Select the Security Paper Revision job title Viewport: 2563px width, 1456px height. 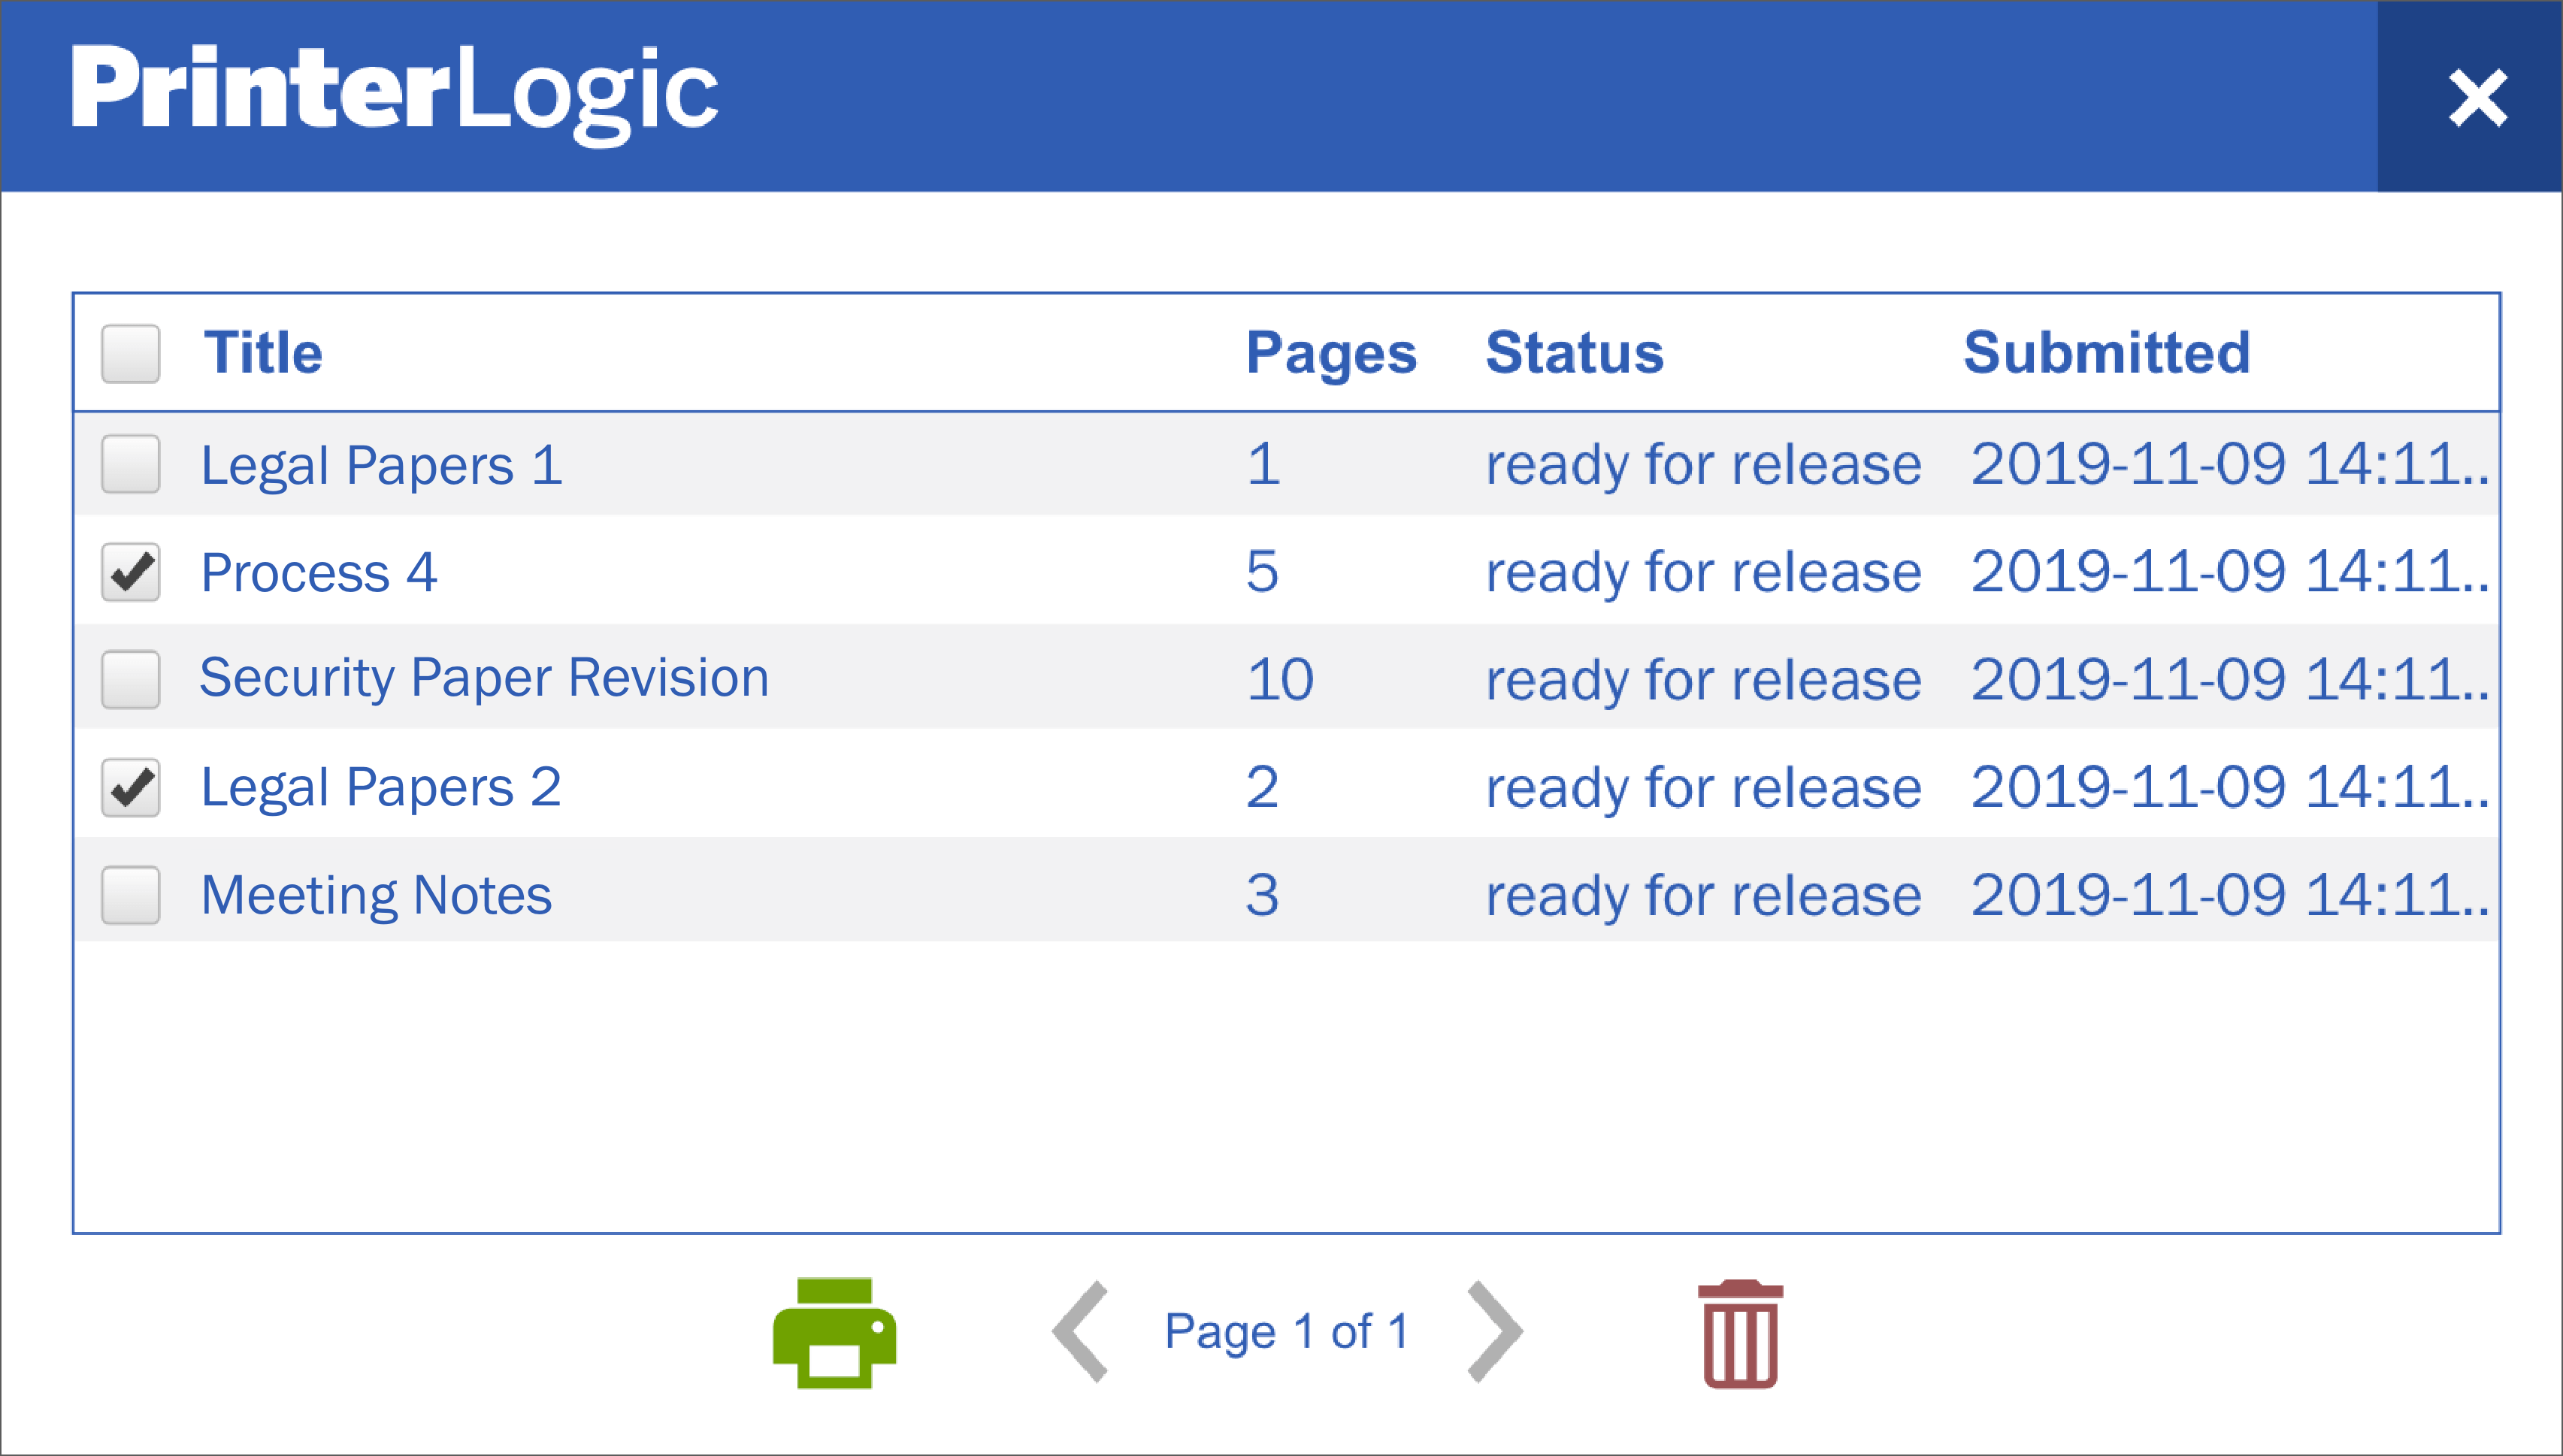[x=484, y=678]
